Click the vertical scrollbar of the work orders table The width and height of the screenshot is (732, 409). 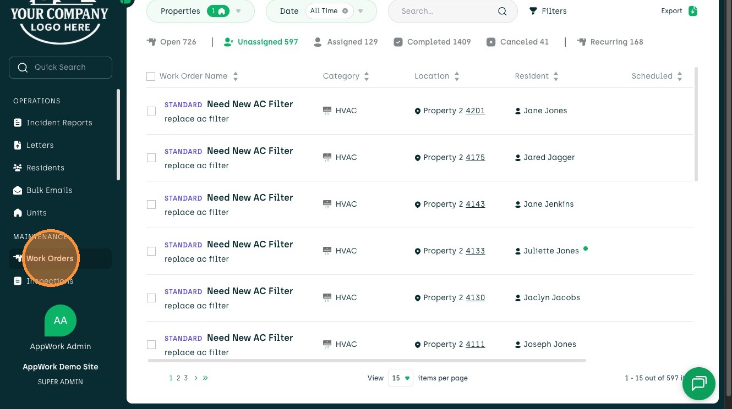696,124
